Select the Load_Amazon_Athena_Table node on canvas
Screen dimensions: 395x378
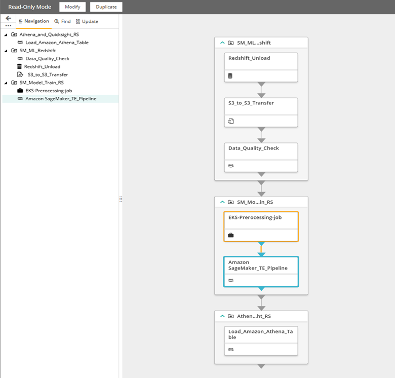click(x=261, y=341)
